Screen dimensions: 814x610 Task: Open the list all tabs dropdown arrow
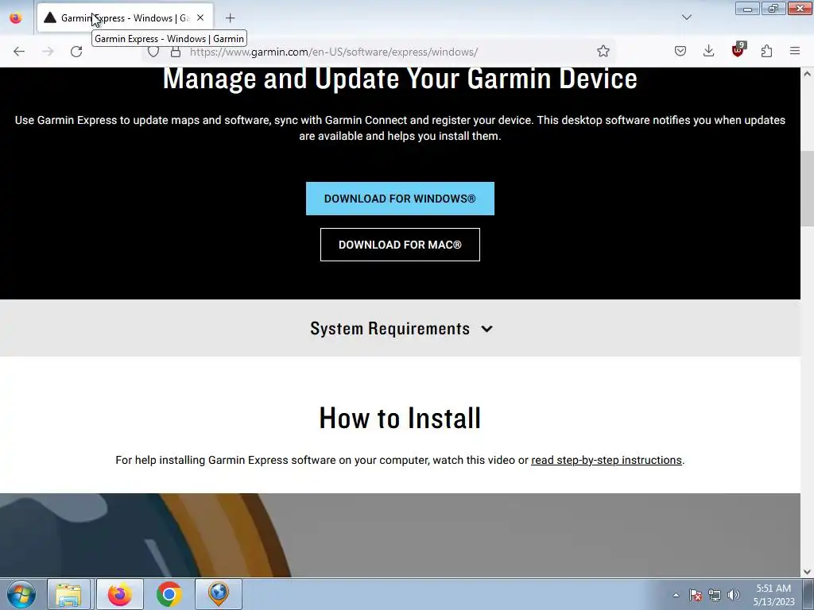[x=686, y=17]
